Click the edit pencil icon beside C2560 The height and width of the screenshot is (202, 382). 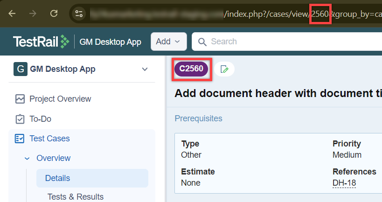[x=224, y=69]
